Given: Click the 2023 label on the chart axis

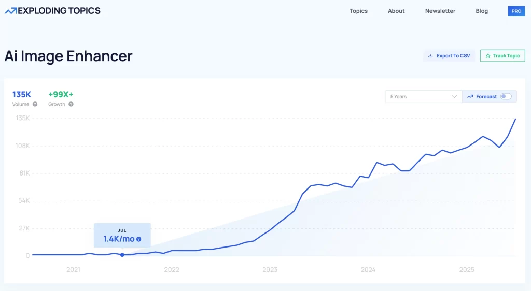Looking at the screenshot, I should pos(270,270).
